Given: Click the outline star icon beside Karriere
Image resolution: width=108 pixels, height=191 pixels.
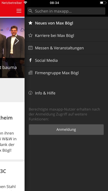Looking at the screenshot, I should click(30, 35).
